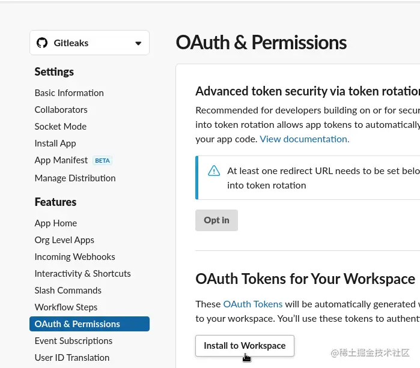The width and height of the screenshot is (420, 368).
Task: Open App Manifest settings
Action: (61, 160)
